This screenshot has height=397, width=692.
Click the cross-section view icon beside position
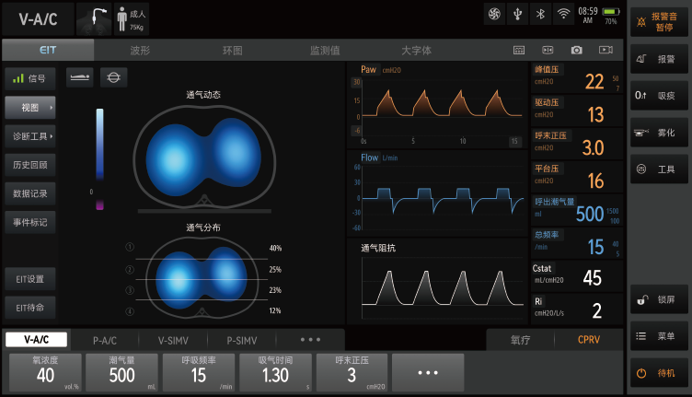pos(113,77)
